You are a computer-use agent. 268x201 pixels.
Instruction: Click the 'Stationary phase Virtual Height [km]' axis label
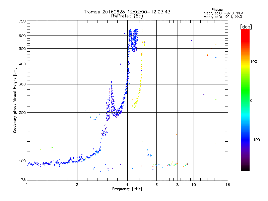pos(15,101)
